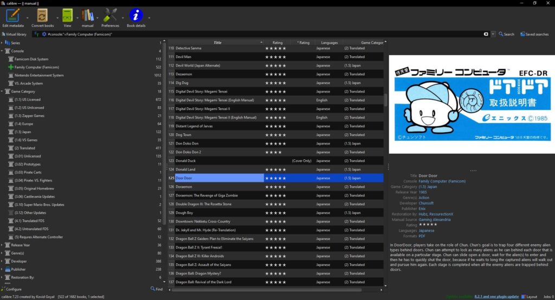Viewport: 555px width, 300px height.
Task: Select the Dig Dug book row
Action: click(276, 83)
